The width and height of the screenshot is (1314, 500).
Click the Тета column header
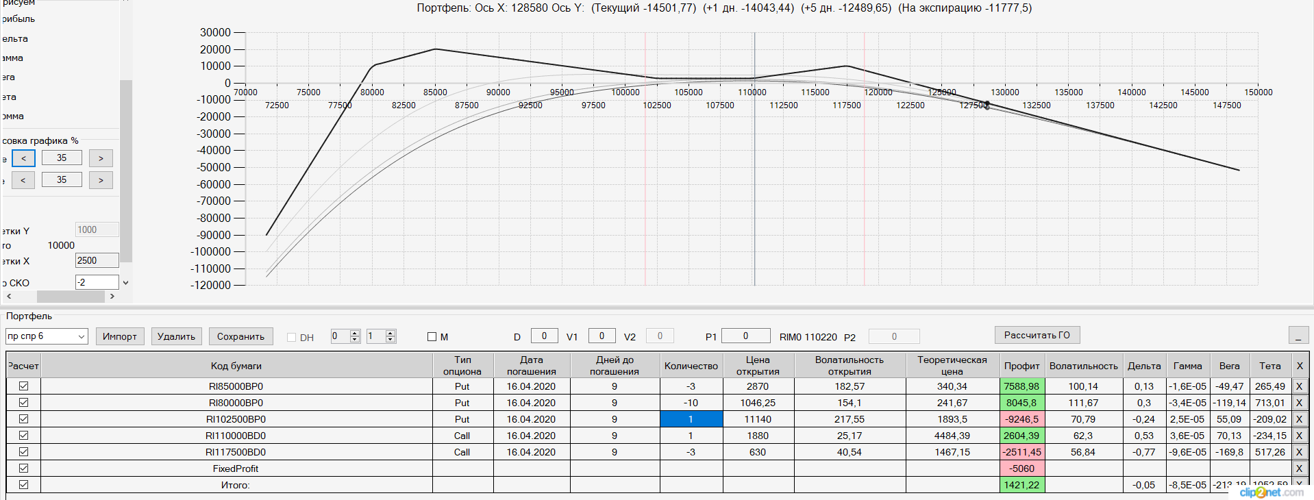pyautogui.click(x=1270, y=366)
